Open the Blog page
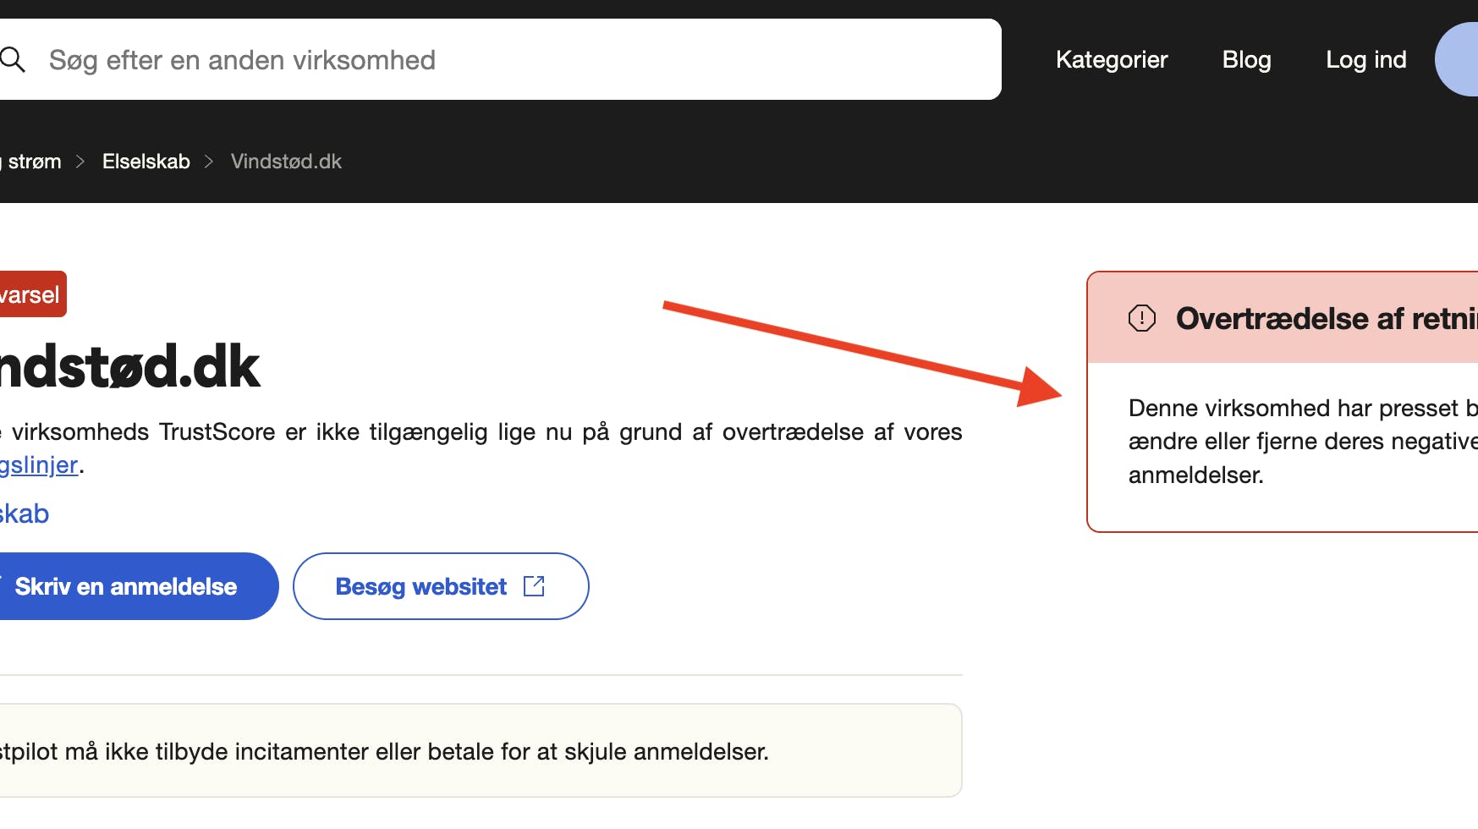This screenshot has height=829, width=1478. pos(1246,59)
